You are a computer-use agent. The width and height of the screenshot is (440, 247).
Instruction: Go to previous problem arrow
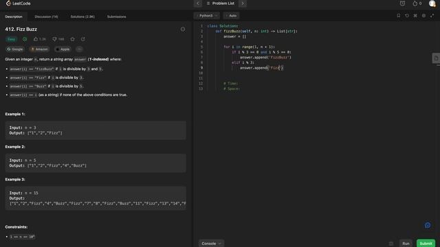click(x=198, y=3)
